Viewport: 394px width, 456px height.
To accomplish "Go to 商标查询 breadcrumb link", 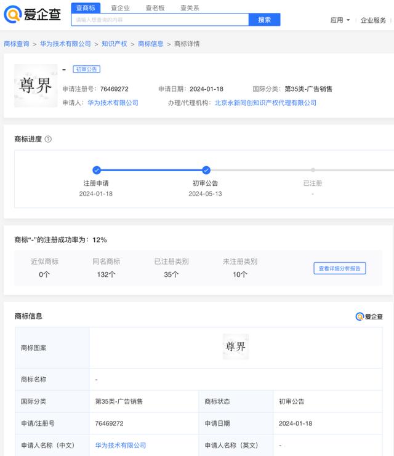I will [17, 44].
